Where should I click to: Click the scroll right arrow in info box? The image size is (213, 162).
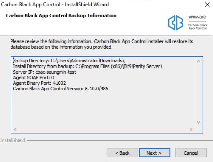[x=191, y=129]
